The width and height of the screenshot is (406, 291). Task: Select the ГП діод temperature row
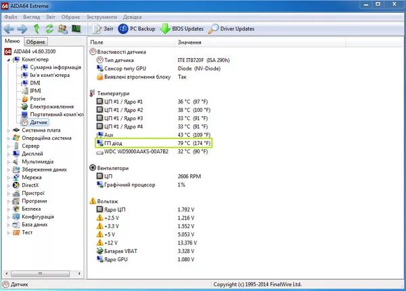154,143
